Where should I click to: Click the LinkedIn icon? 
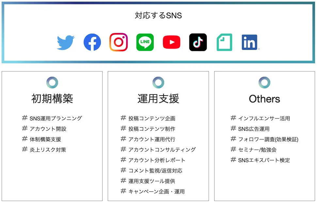point(249,42)
